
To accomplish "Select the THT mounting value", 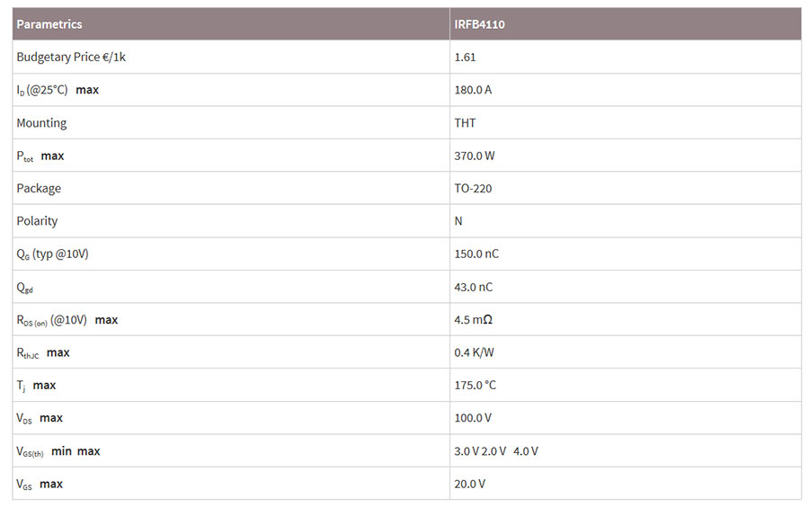I will pyautogui.click(x=465, y=123).
